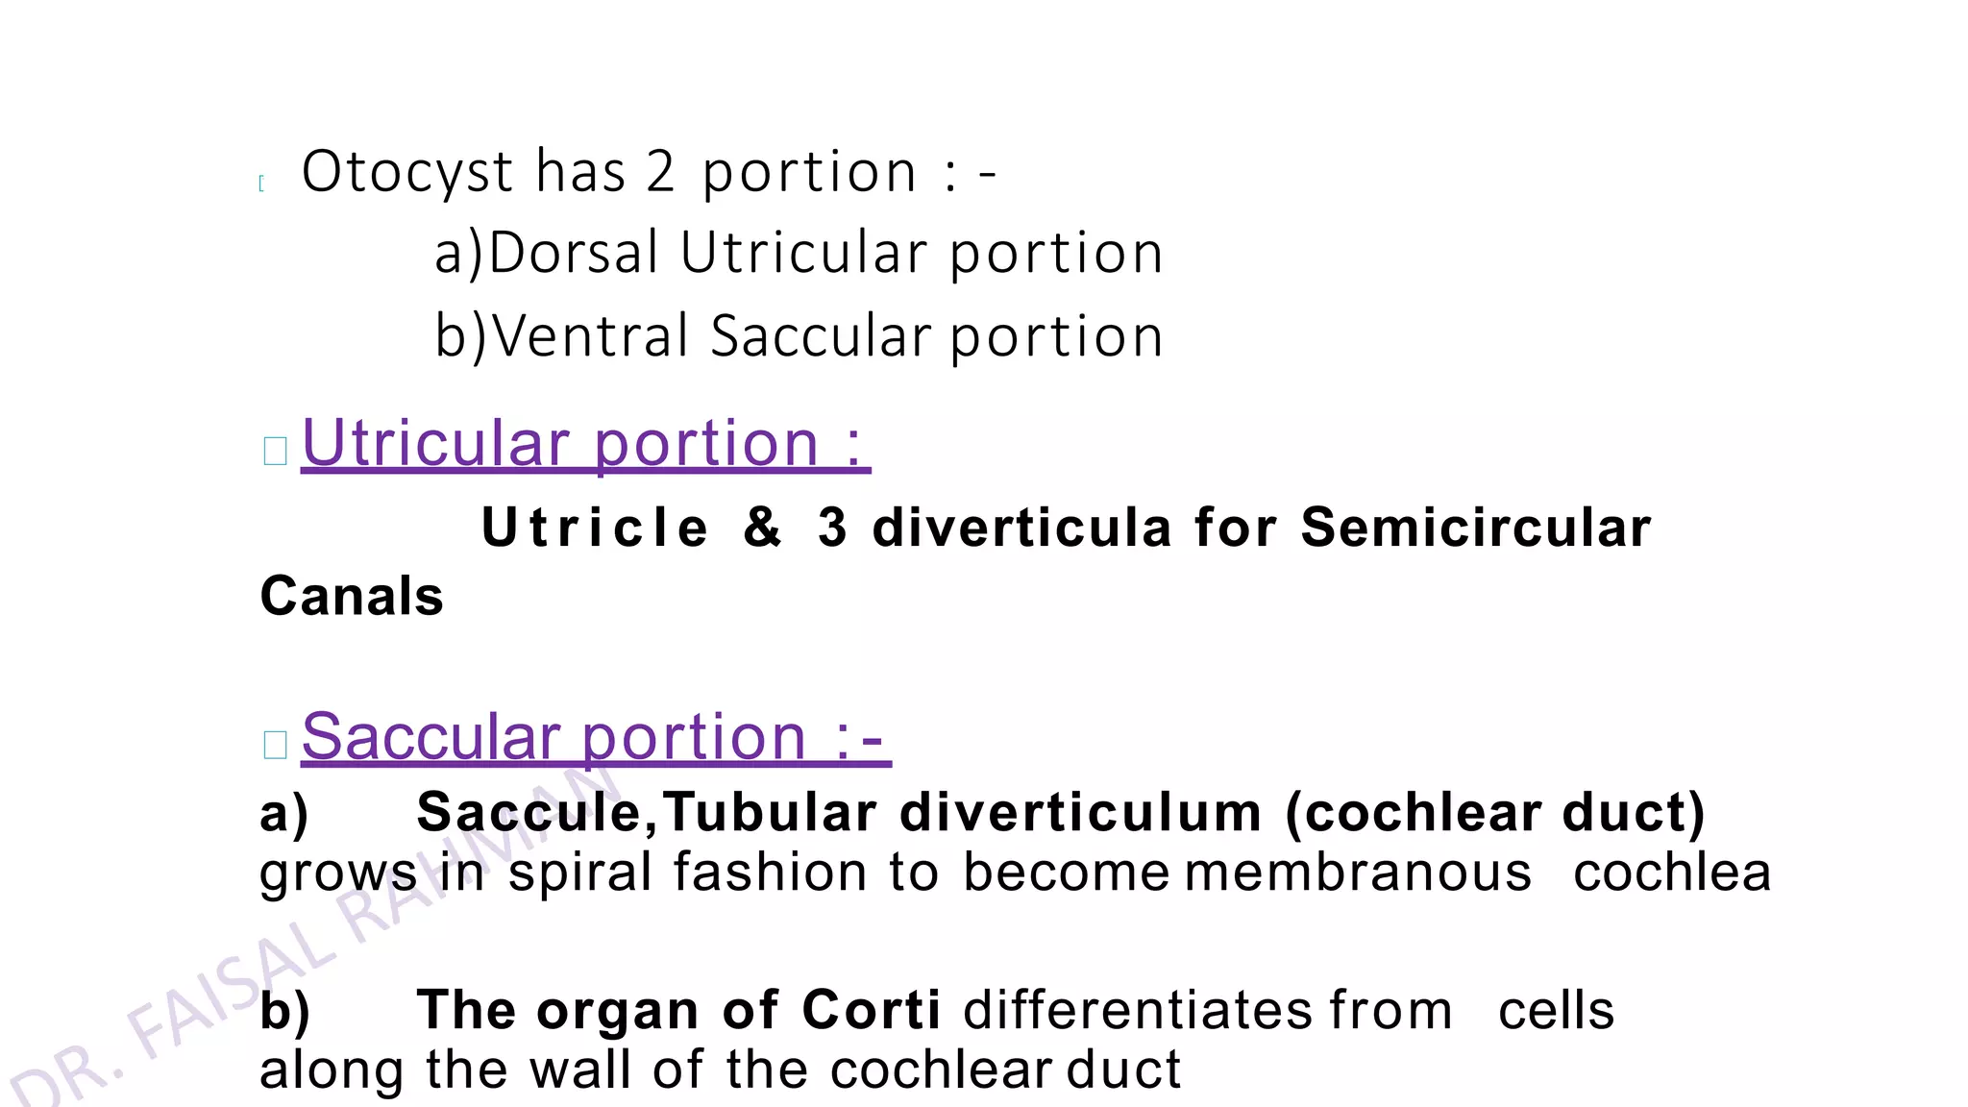Click the 'a)' list marker under Saccular portion
Image resolution: width=1968 pixels, height=1107 pixels.
(x=284, y=814)
